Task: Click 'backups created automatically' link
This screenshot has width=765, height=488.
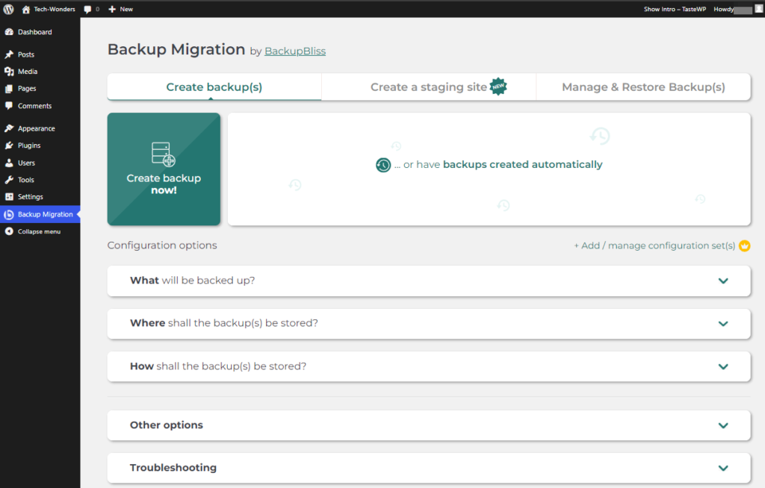Action: click(522, 165)
